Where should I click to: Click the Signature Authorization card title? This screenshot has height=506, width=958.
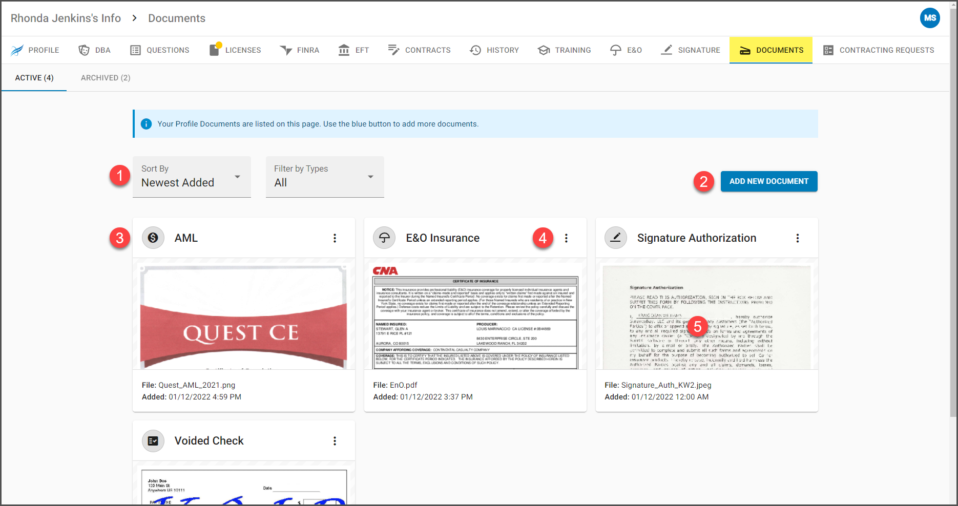697,238
